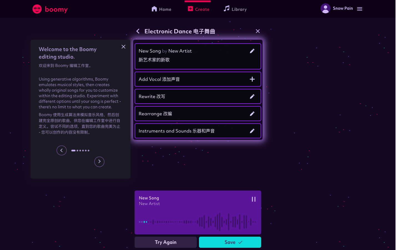Open the Rewrite 改写 editing tool

pyautogui.click(x=252, y=96)
